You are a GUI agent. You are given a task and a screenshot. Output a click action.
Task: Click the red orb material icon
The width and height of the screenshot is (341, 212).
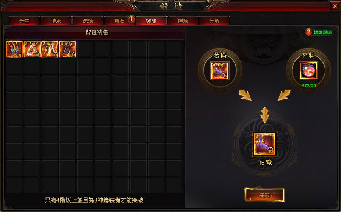pyautogui.click(x=308, y=71)
